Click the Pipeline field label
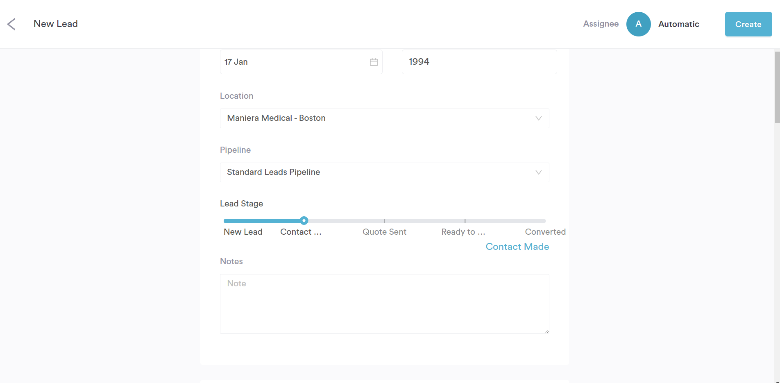Image resolution: width=780 pixels, height=383 pixels. coord(235,150)
